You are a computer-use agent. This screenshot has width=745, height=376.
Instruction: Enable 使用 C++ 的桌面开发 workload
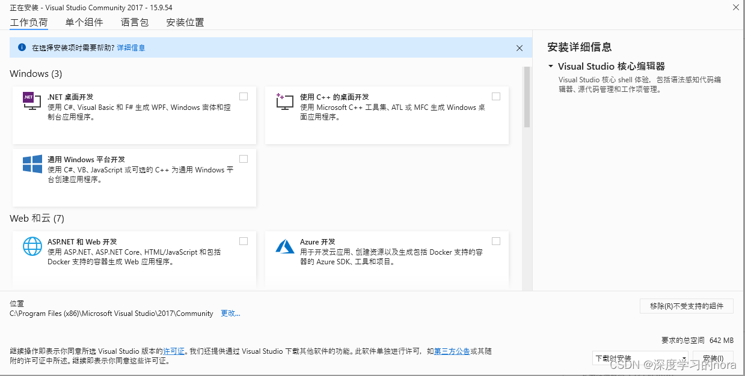point(496,96)
